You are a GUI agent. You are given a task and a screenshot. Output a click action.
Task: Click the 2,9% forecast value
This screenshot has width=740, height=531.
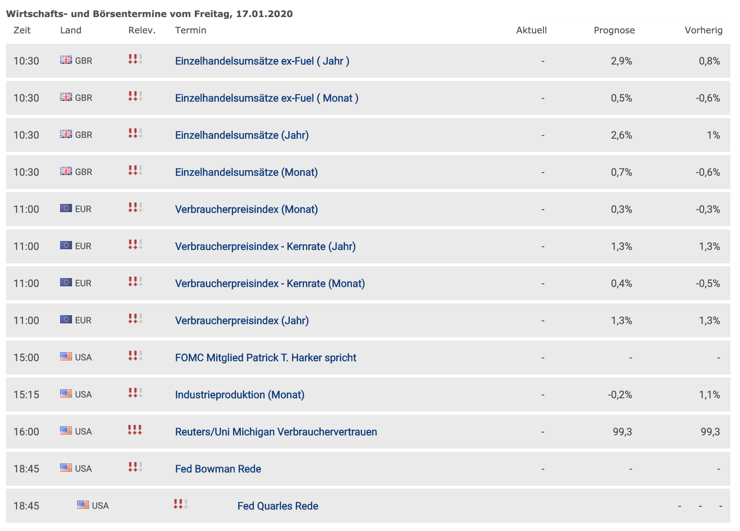pyautogui.click(x=622, y=61)
